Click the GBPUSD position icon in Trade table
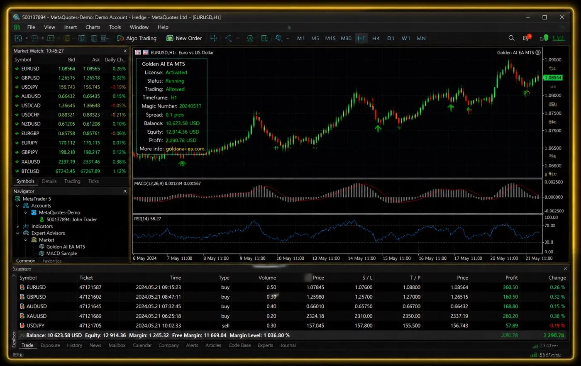Viewport: 581px width, 366px height. pyautogui.click(x=22, y=297)
